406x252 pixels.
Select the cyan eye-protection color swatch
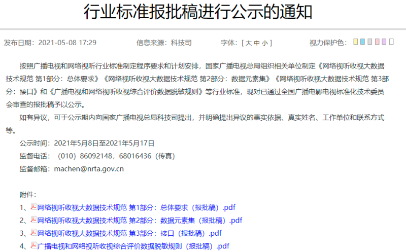coord(362,42)
